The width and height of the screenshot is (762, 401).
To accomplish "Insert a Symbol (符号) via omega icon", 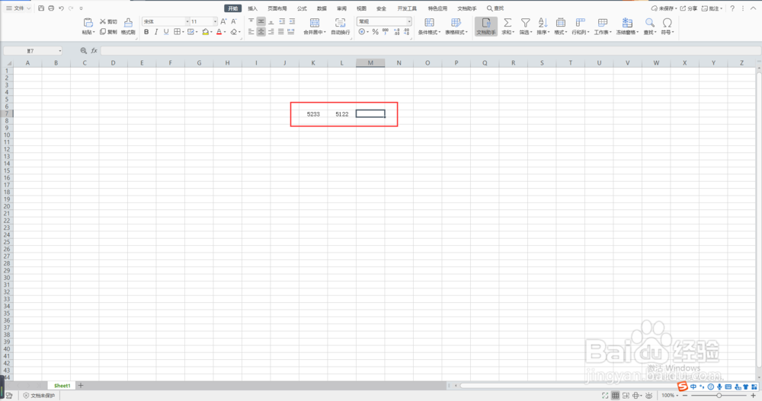I will click(x=668, y=22).
